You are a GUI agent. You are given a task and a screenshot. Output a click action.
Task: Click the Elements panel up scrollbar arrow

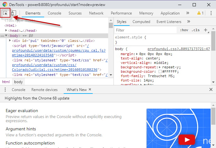pos(111,20)
